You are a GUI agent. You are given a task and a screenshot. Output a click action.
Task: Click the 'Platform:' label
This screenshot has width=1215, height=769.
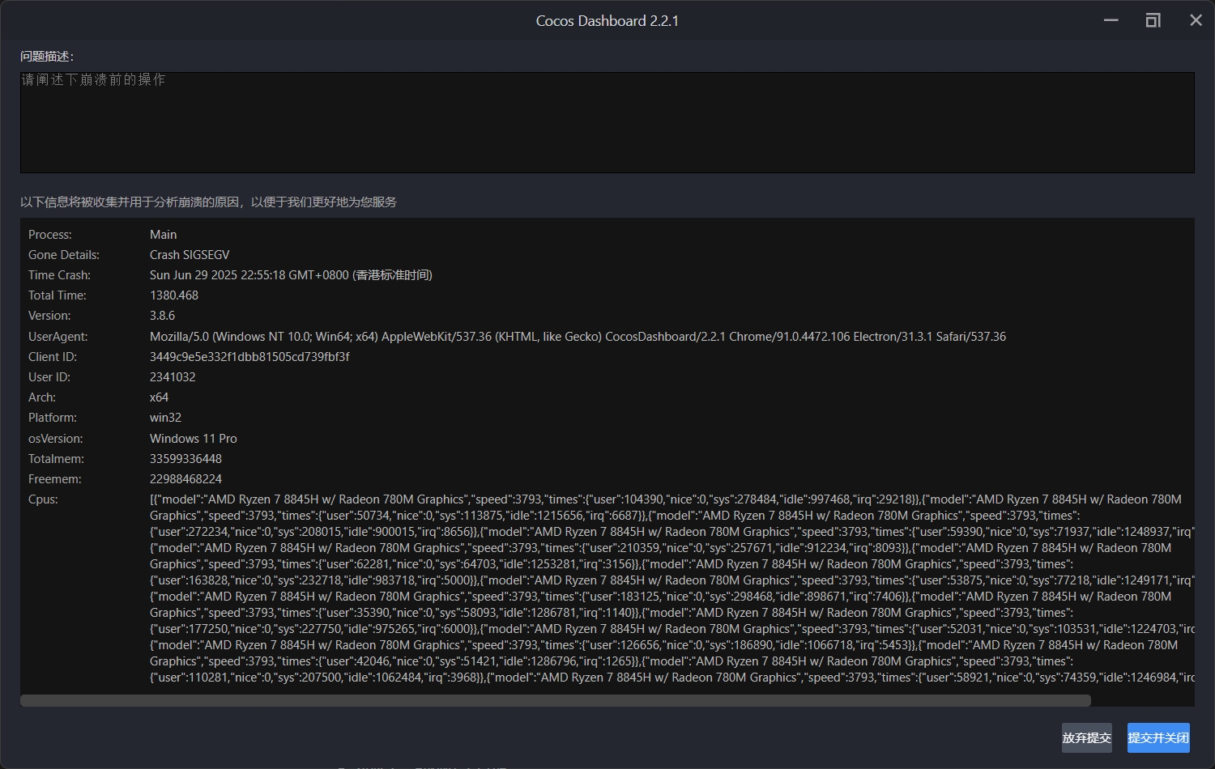coord(53,418)
